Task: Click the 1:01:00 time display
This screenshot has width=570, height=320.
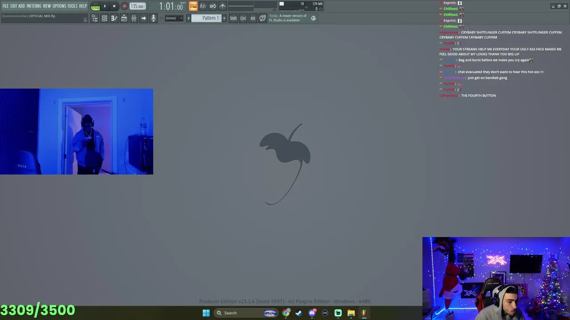Action: coord(171,7)
